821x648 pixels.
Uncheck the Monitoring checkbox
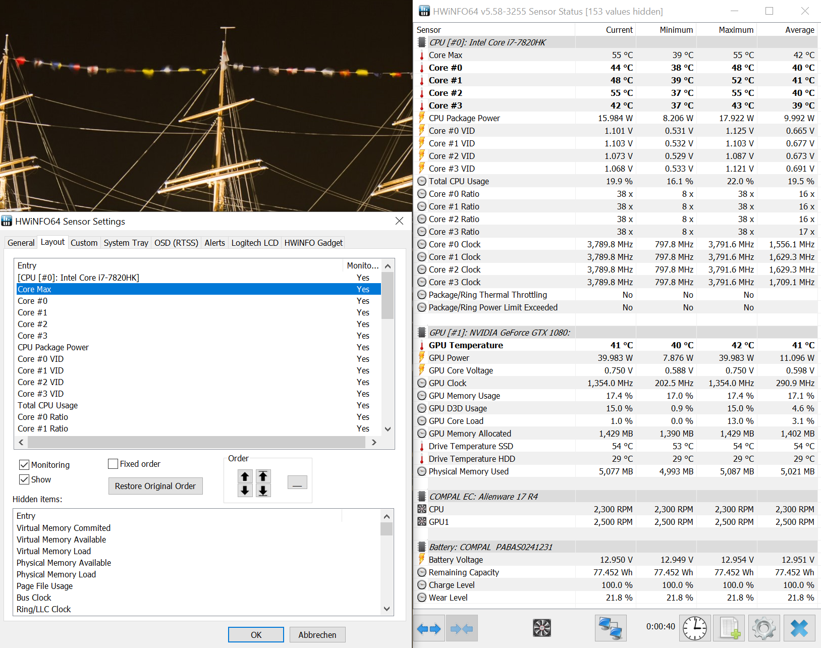[24, 465]
